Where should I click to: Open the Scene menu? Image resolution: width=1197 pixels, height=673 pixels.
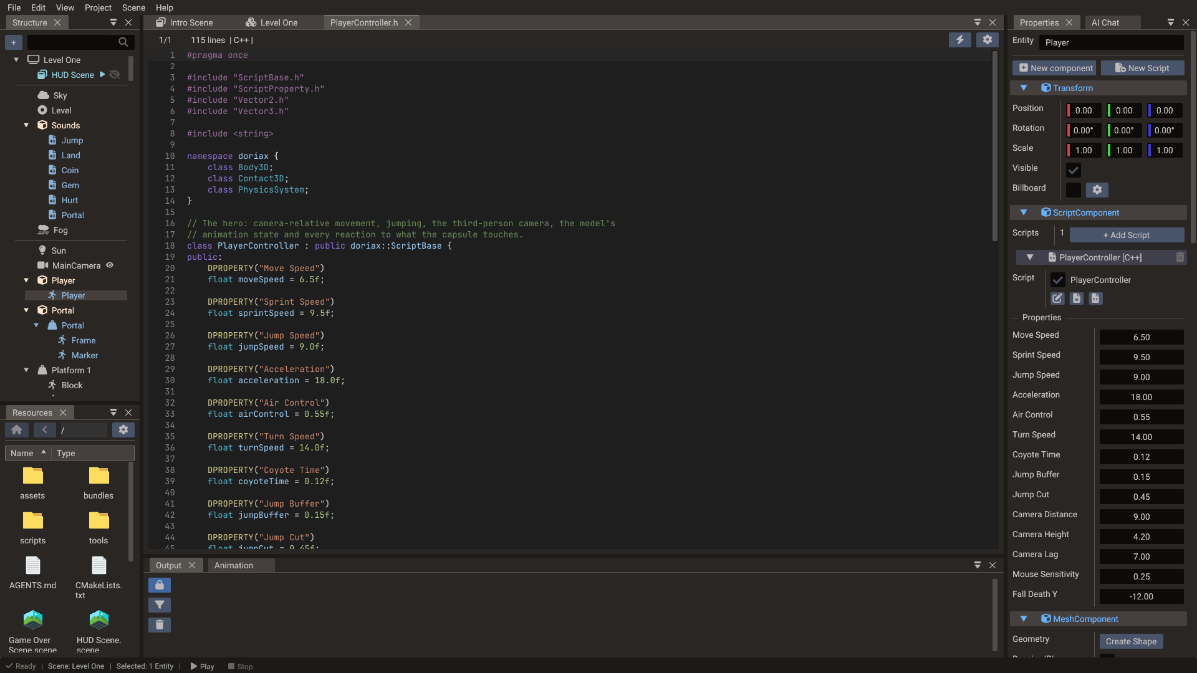click(x=133, y=7)
